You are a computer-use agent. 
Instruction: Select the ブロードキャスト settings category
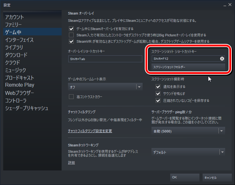tap(32, 78)
